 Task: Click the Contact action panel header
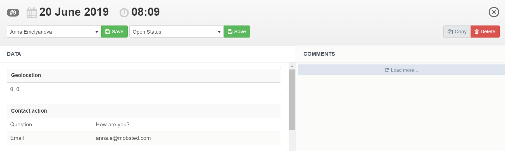click(144, 111)
